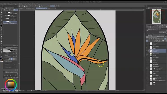Image resolution: width=167 pixels, height=94 pixels.
Task: Hide the Layer 3 layer
Action: [x=147, y=47]
